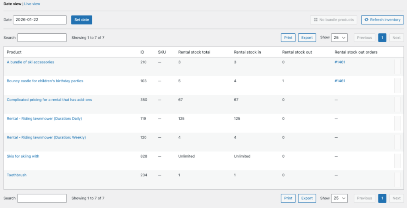The image size is (407, 208).
Task: Sort by Rental stock out header
Action: [297, 52]
